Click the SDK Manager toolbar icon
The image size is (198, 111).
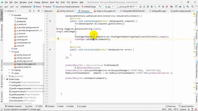(188, 6)
